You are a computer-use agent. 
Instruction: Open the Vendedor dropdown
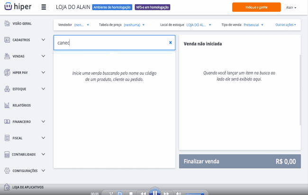tap(82, 25)
